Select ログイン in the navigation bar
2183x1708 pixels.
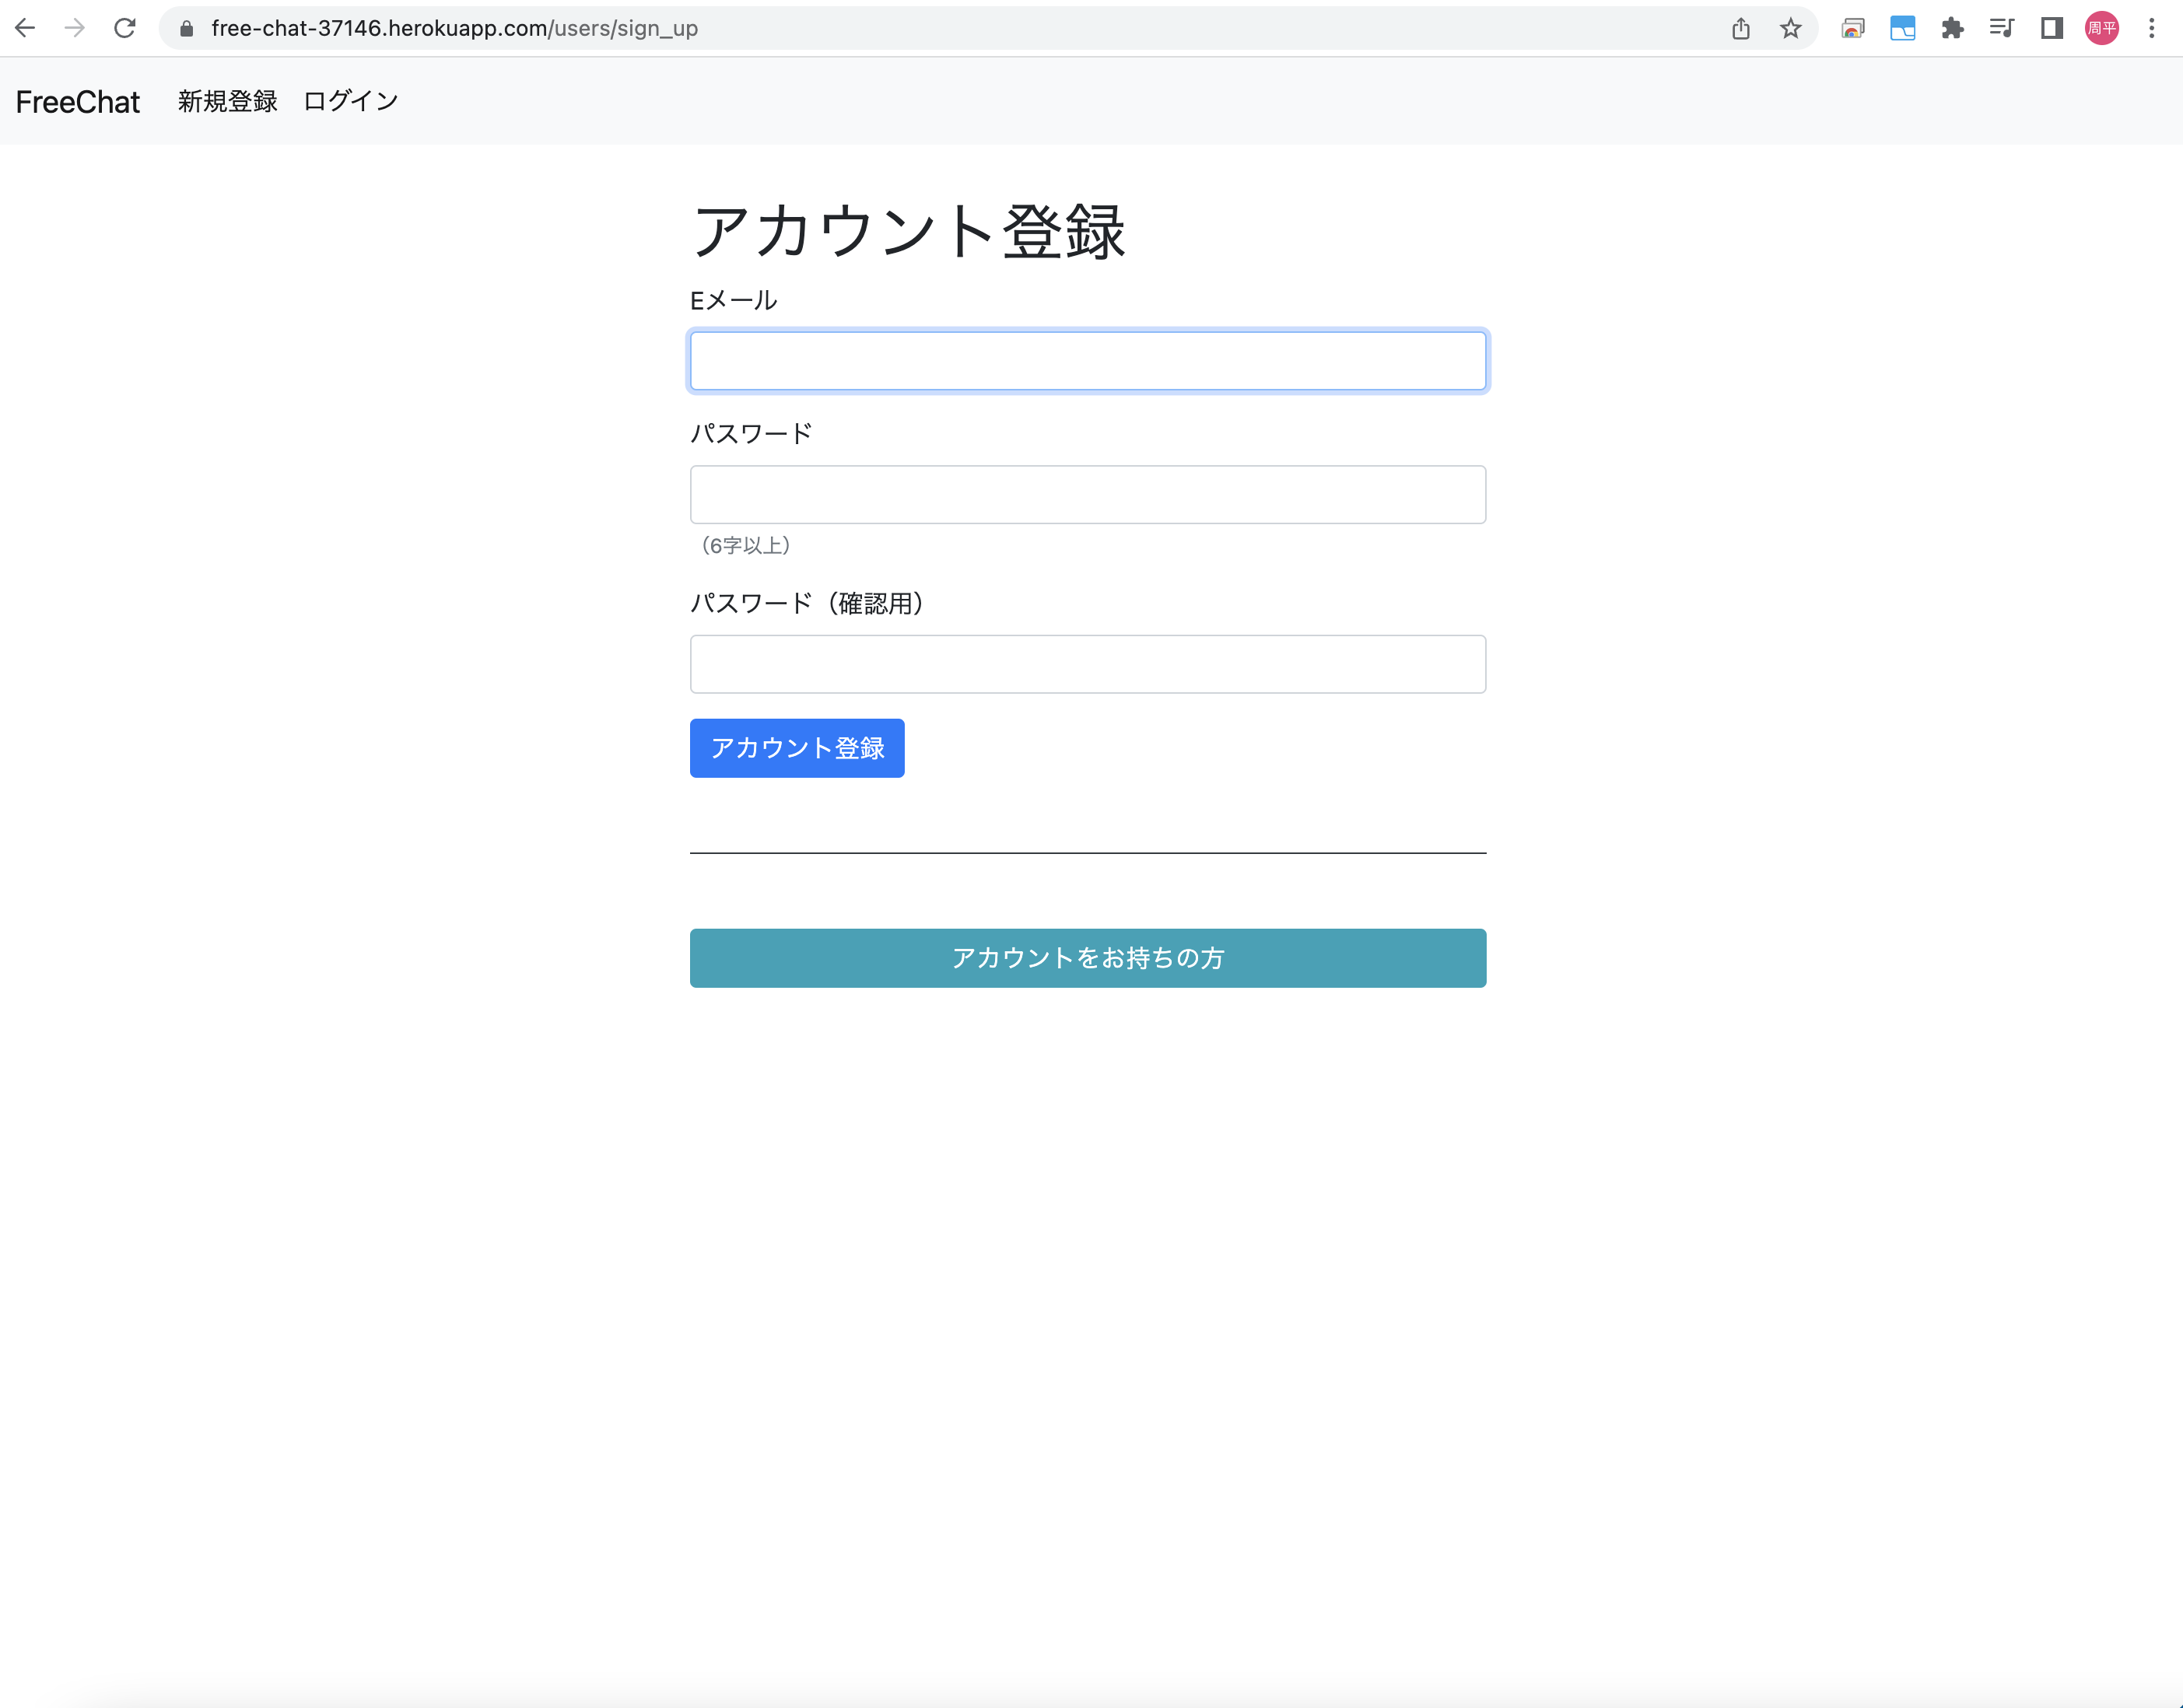350,100
